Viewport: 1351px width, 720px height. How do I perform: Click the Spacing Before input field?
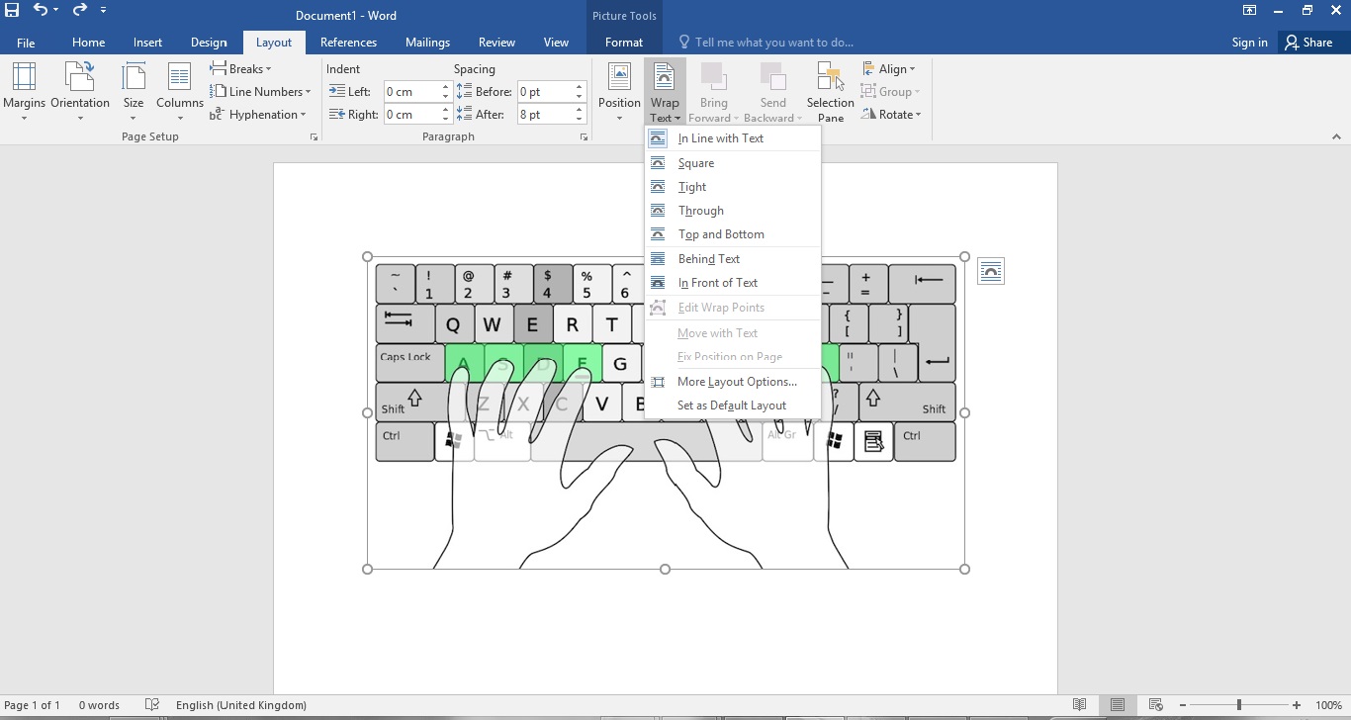pyautogui.click(x=545, y=92)
